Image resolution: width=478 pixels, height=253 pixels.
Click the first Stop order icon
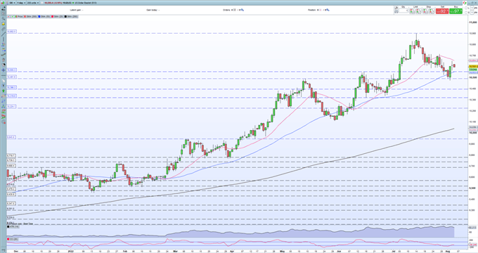click(x=425, y=11)
